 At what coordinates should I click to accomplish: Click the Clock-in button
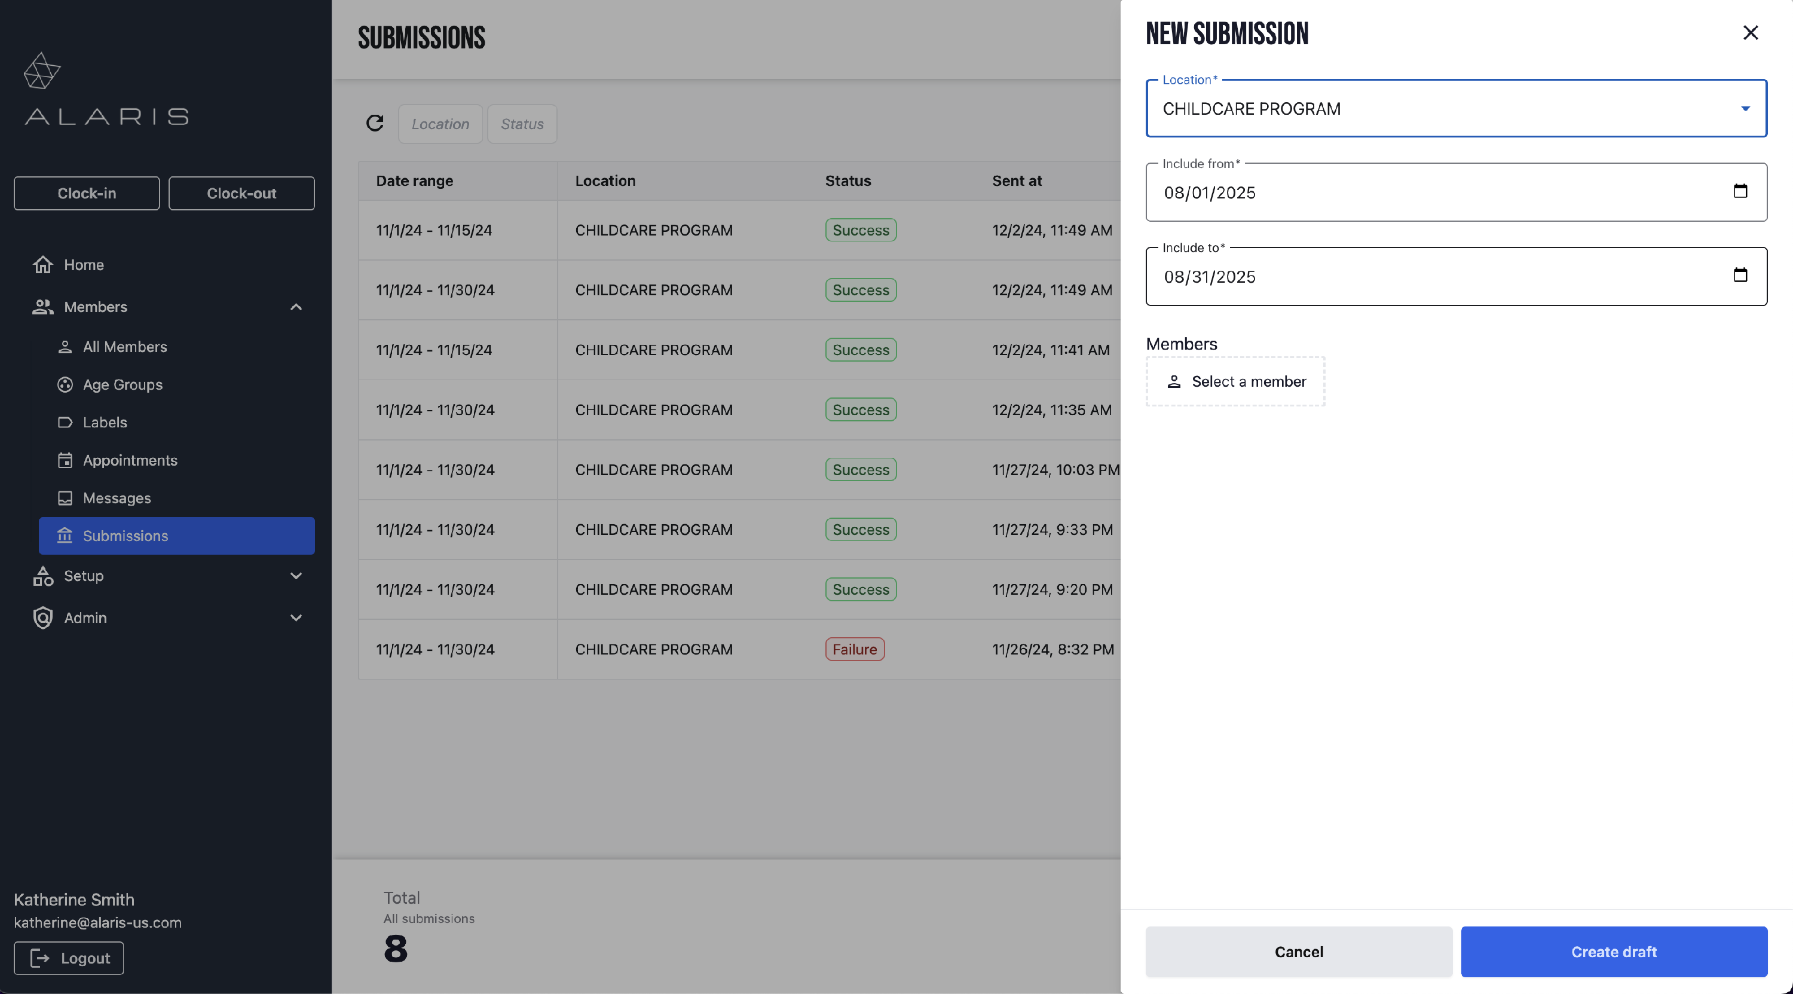pyautogui.click(x=87, y=194)
